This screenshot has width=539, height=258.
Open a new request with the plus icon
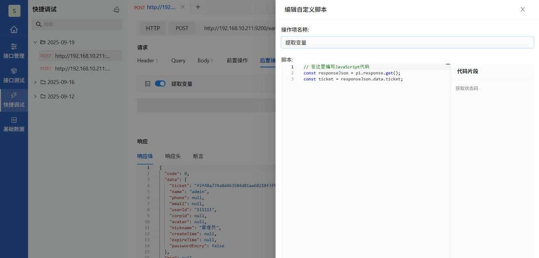[197, 7]
